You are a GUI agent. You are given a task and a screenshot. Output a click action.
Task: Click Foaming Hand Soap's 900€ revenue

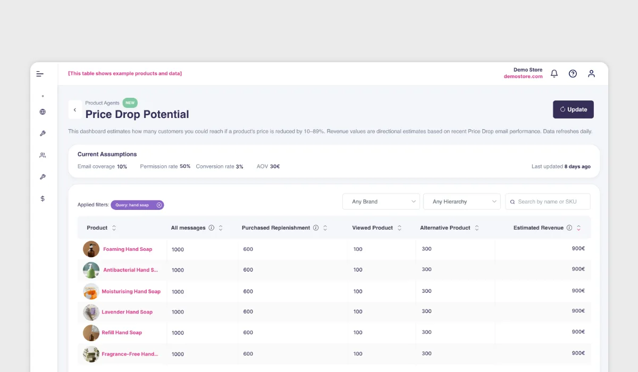point(578,249)
